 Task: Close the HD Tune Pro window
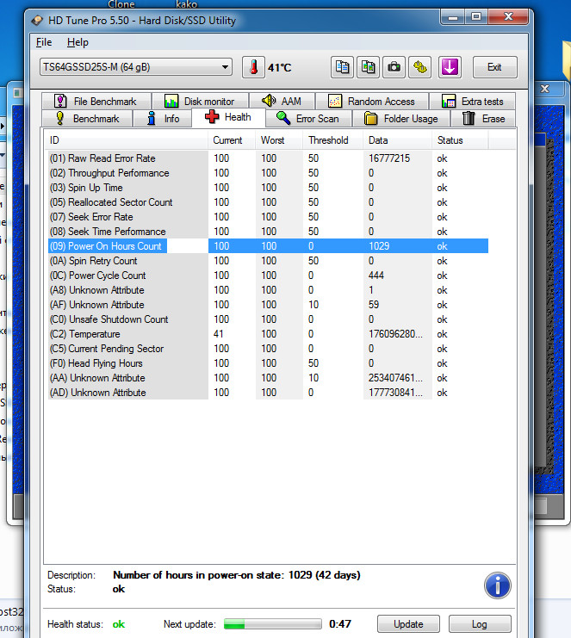pos(508,17)
